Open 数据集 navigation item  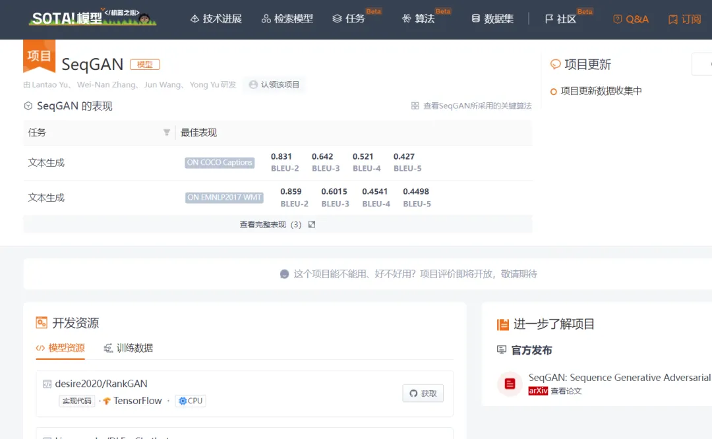(x=492, y=18)
